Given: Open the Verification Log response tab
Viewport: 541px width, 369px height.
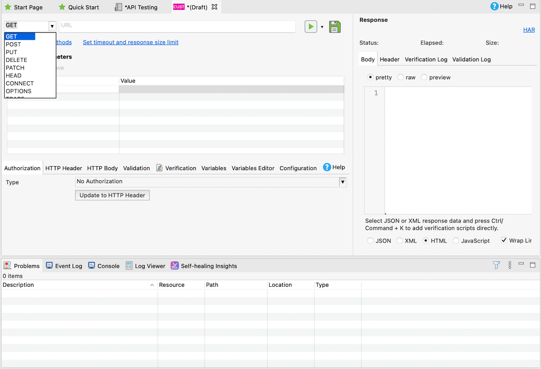Looking at the screenshot, I should point(426,59).
